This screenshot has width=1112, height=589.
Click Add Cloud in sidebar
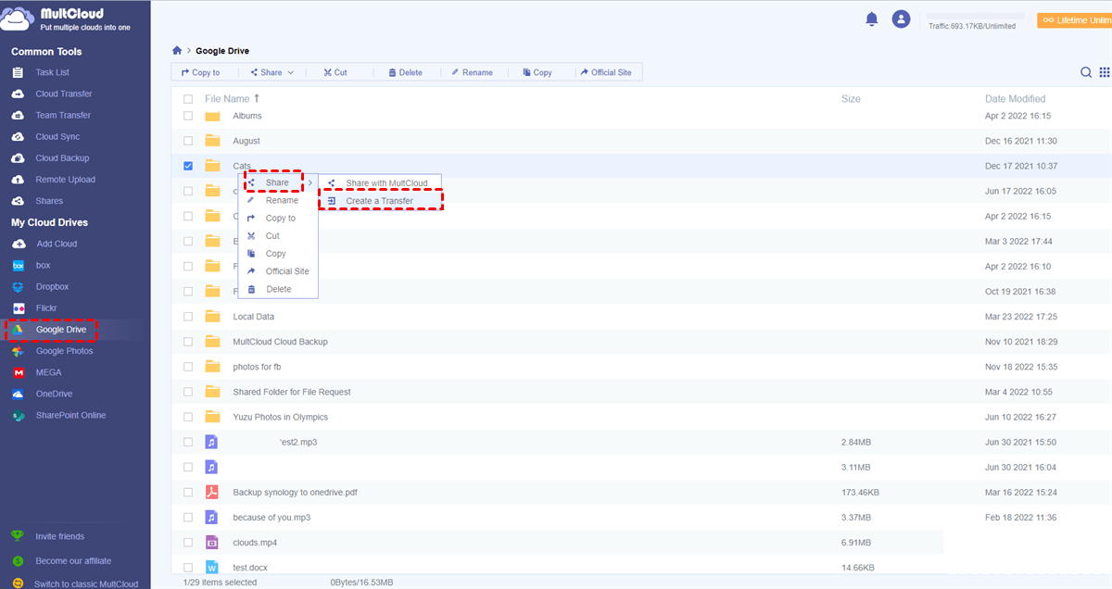(56, 244)
